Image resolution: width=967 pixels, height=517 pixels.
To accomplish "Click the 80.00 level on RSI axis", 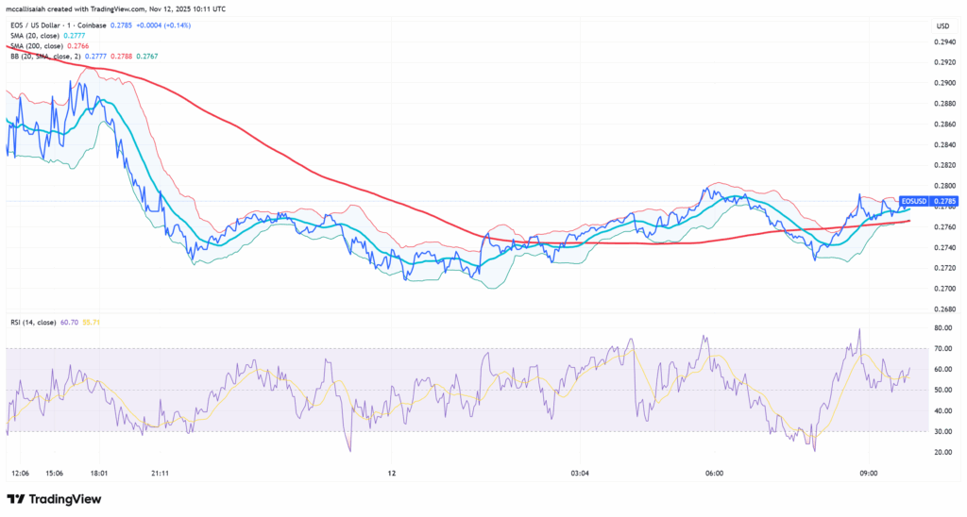I will click(943, 328).
